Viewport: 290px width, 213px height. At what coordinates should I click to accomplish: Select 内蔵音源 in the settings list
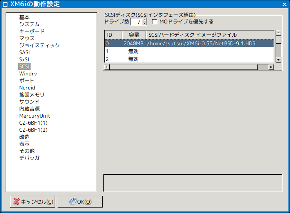coord(29,109)
